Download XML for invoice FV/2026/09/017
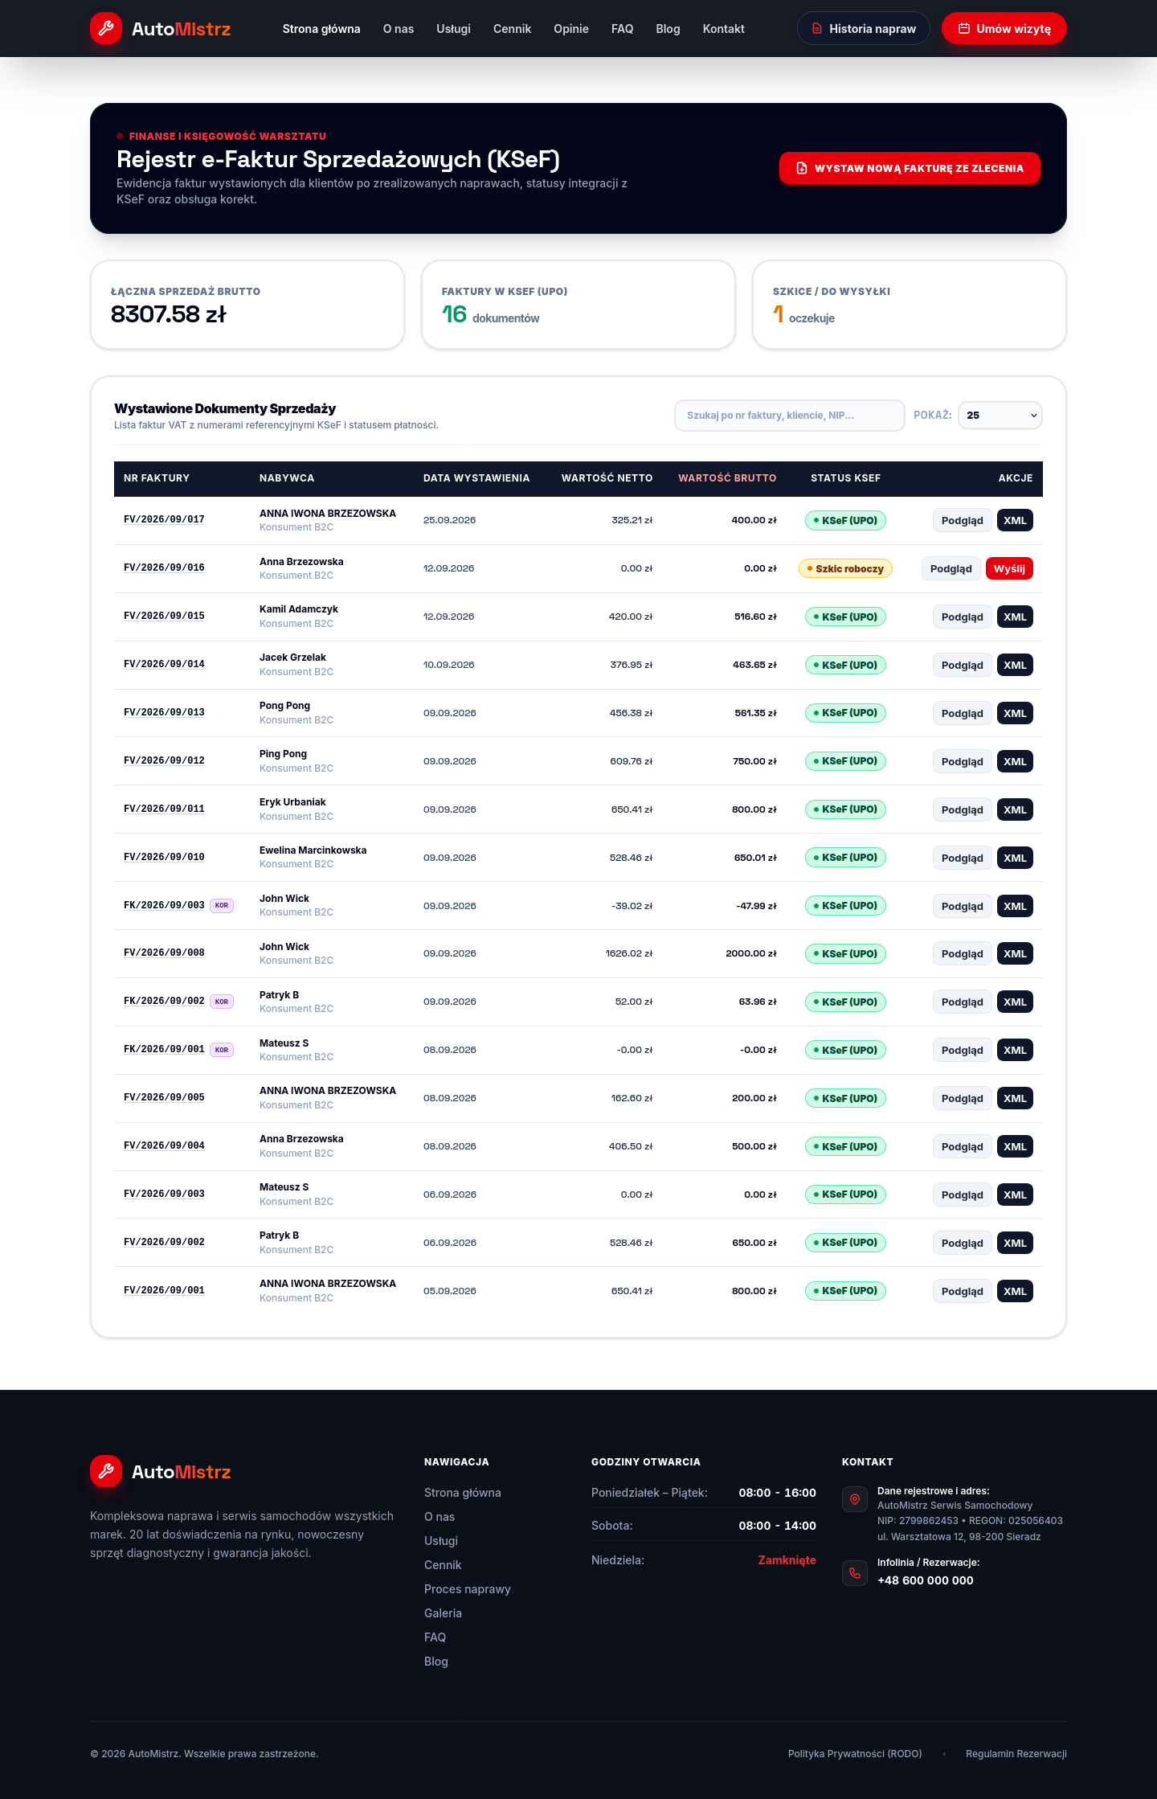The height and width of the screenshot is (1799, 1157). click(1015, 520)
